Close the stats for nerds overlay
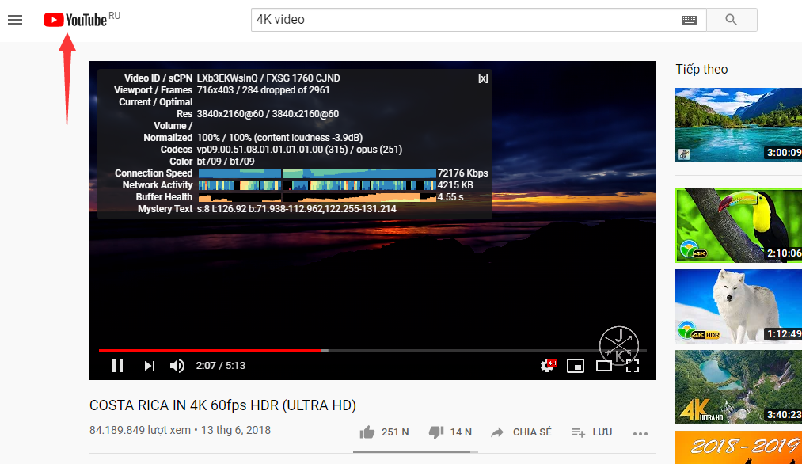The height and width of the screenshot is (464, 802). point(483,78)
